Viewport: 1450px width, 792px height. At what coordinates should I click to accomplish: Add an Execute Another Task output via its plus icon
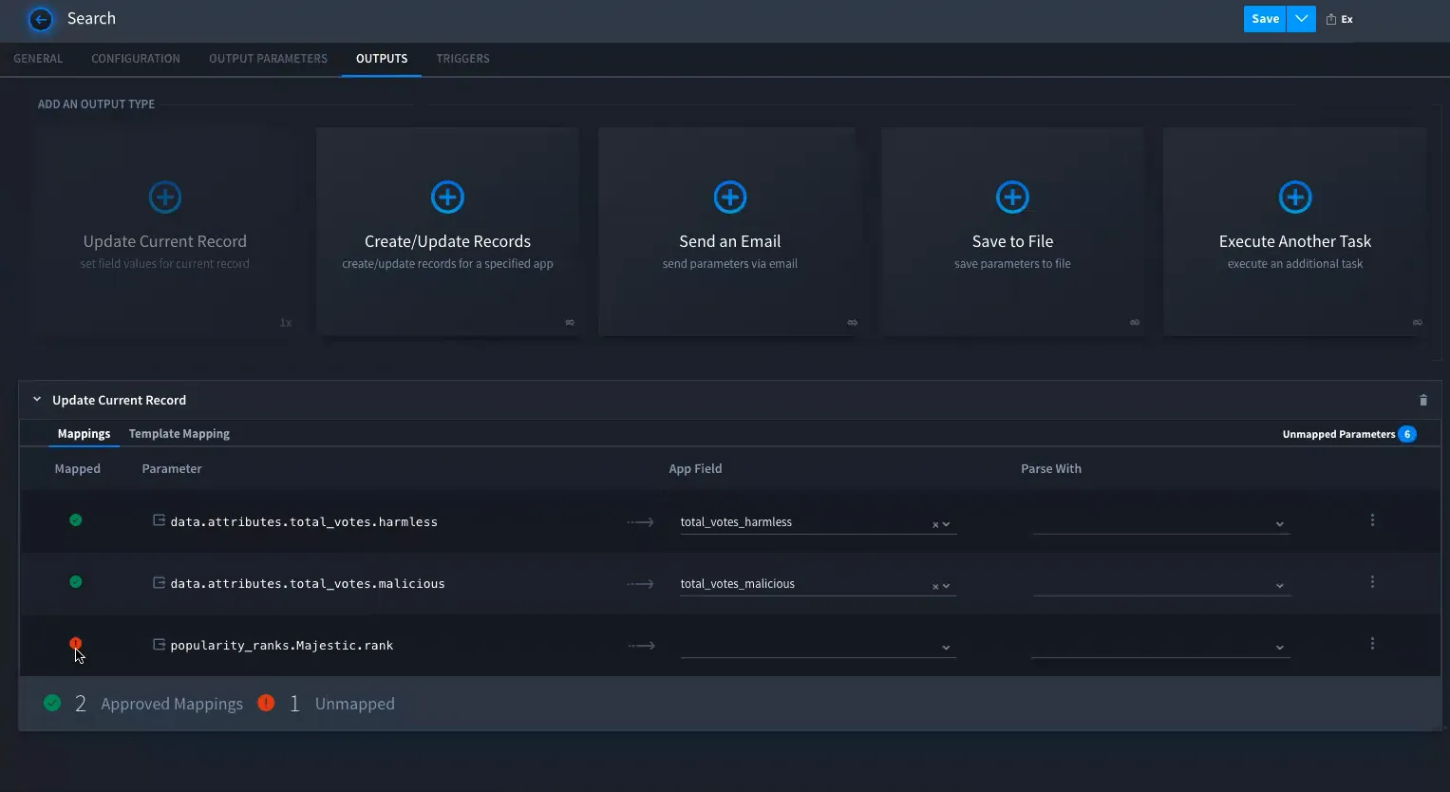coord(1295,198)
